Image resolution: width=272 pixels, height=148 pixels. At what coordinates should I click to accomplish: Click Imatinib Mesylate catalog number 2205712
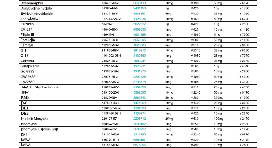(139, 119)
